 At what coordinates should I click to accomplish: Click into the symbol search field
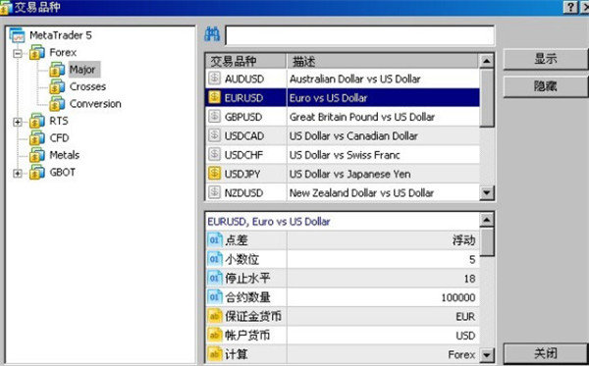pyautogui.click(x=359, y=35)
